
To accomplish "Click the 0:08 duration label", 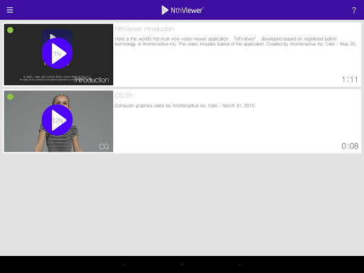I will 350,146.
